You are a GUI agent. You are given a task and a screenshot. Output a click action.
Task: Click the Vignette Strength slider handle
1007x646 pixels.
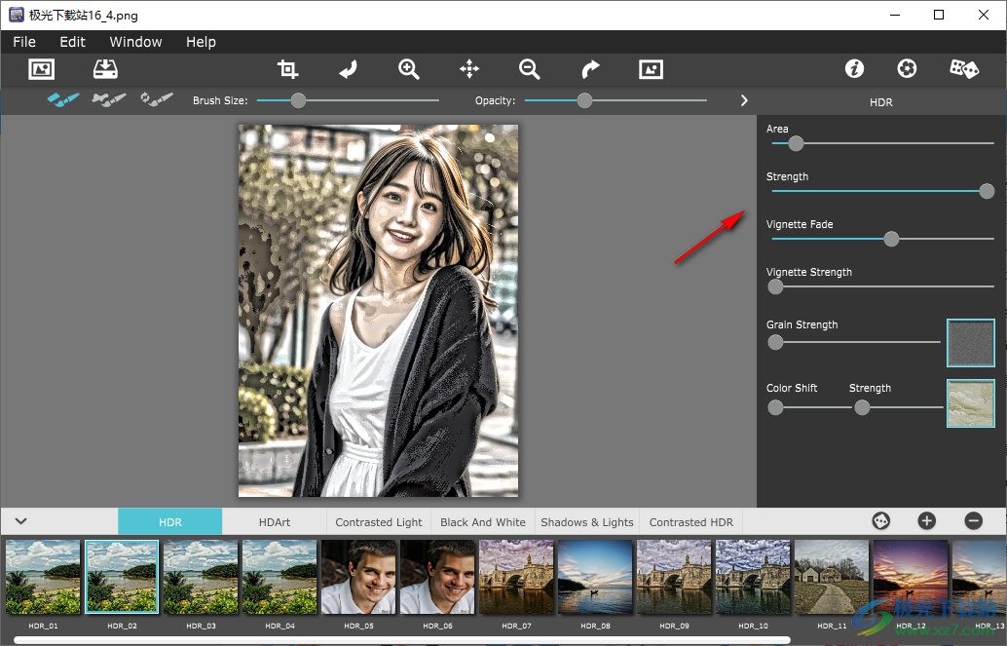click(x=776, y=286)
